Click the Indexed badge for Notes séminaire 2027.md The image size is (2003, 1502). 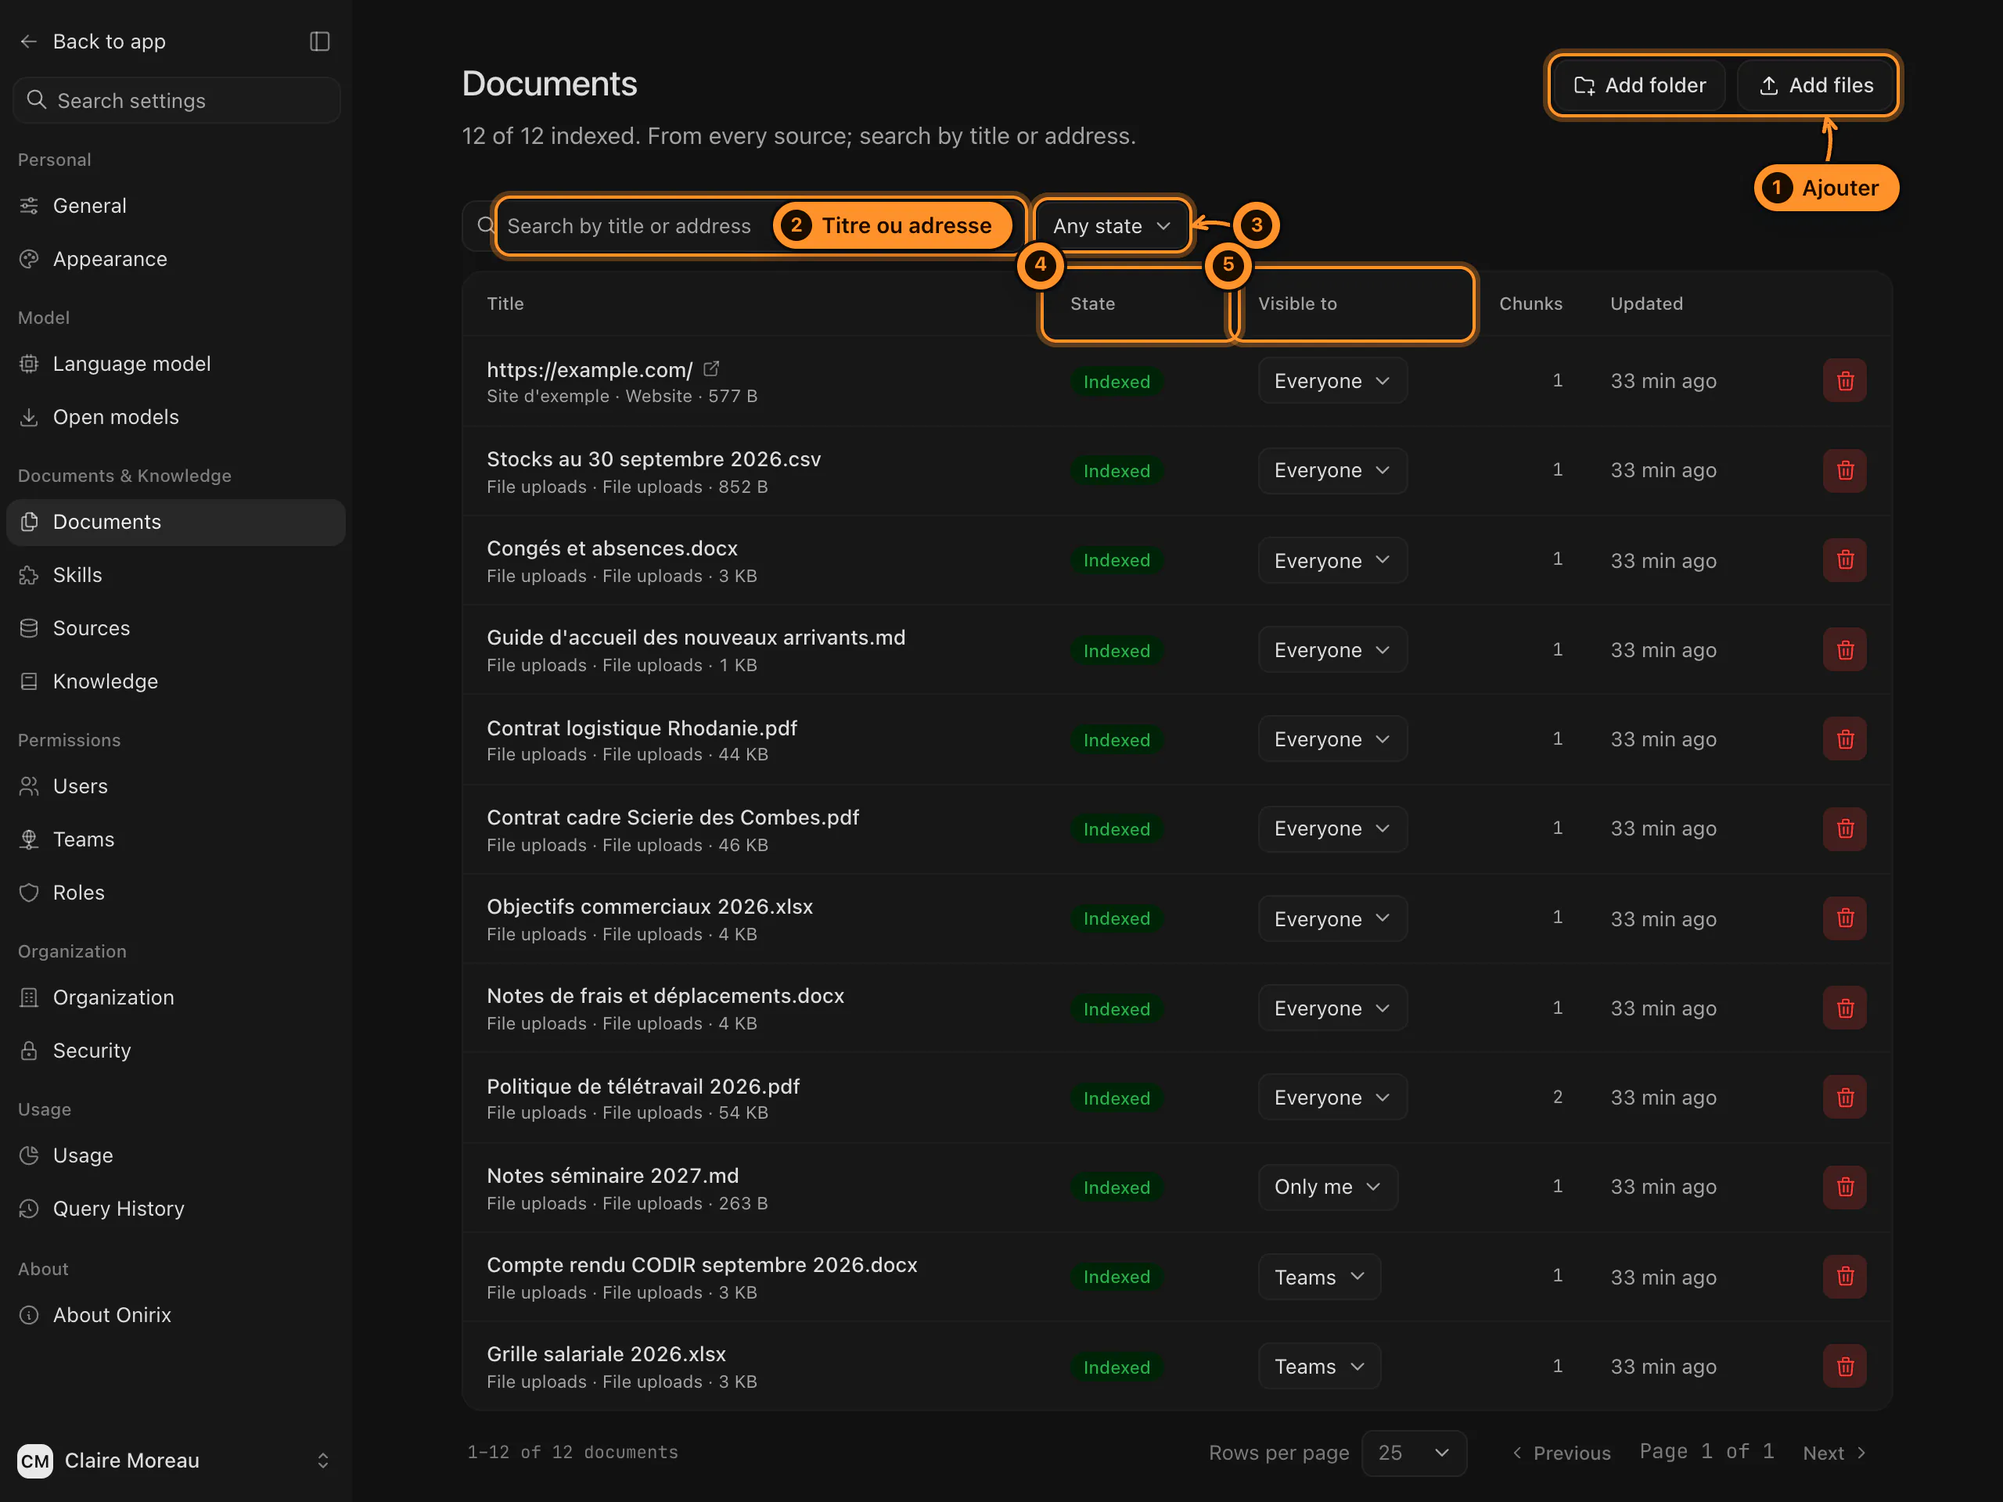[x=1117, y=1187]
